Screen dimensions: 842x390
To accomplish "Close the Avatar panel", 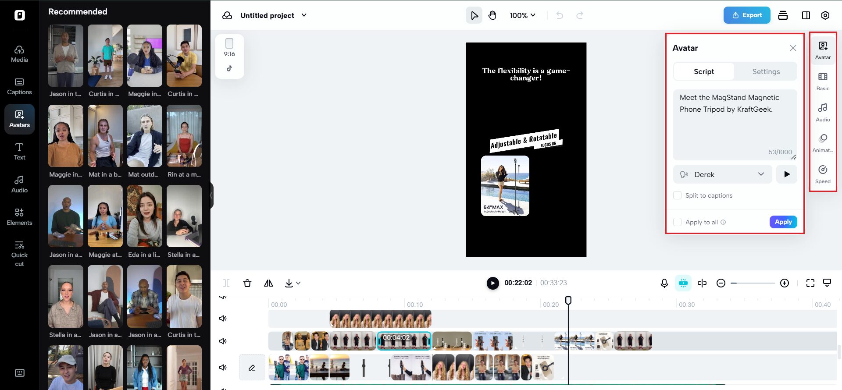I will [793, 48].
